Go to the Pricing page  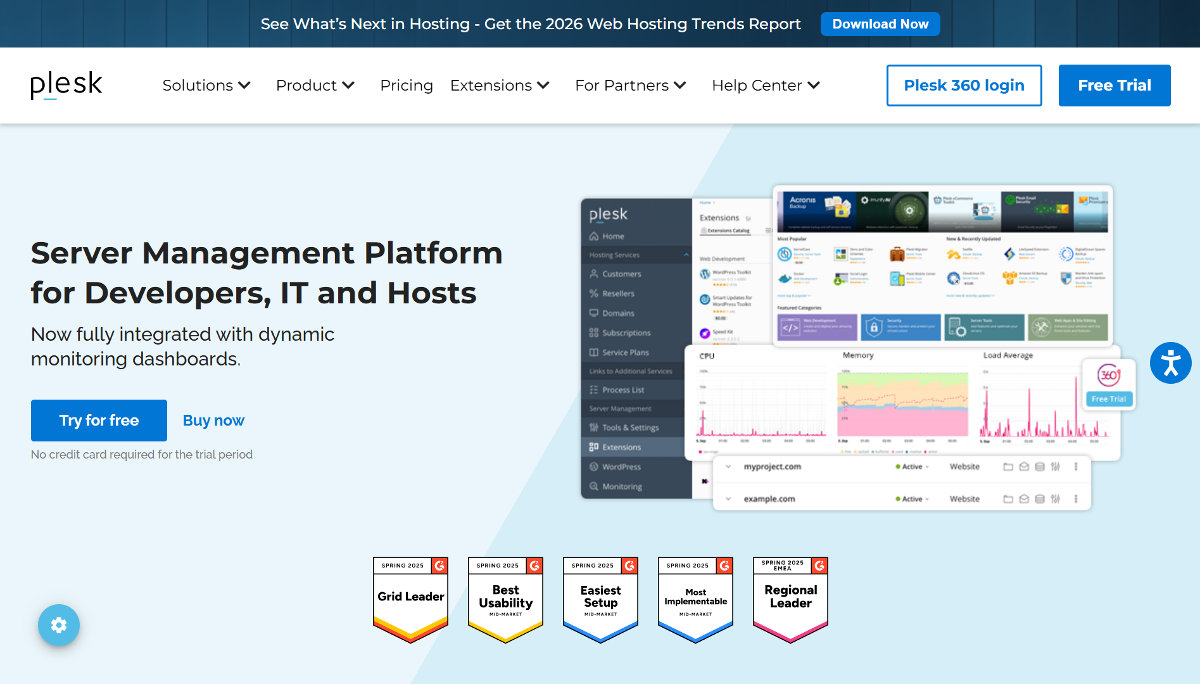(407, 85)
